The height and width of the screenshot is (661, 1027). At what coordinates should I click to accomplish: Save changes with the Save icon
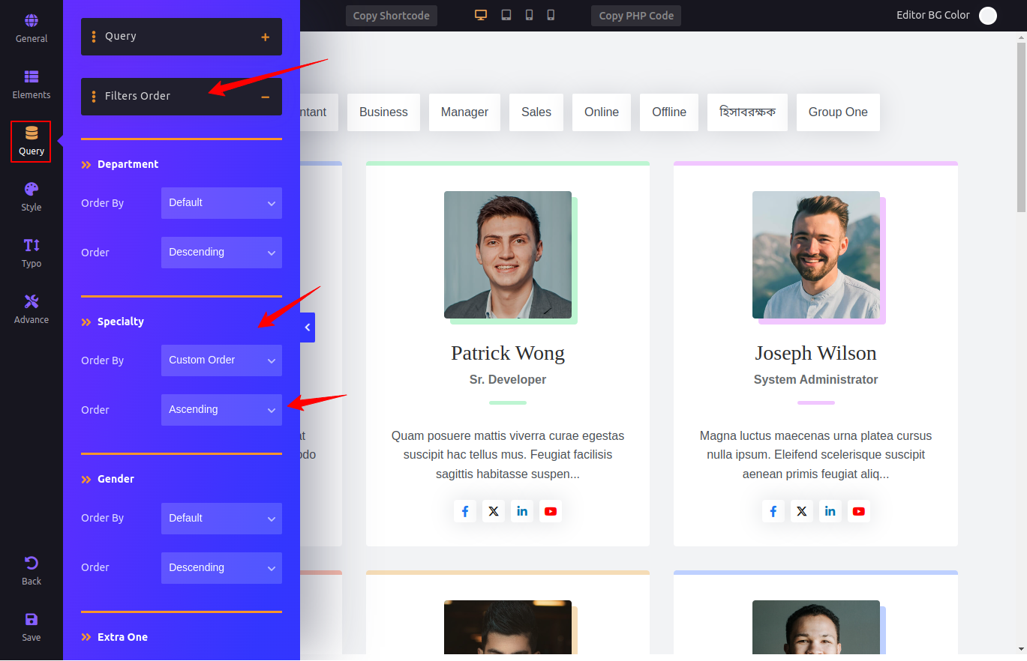pos(32,627)
